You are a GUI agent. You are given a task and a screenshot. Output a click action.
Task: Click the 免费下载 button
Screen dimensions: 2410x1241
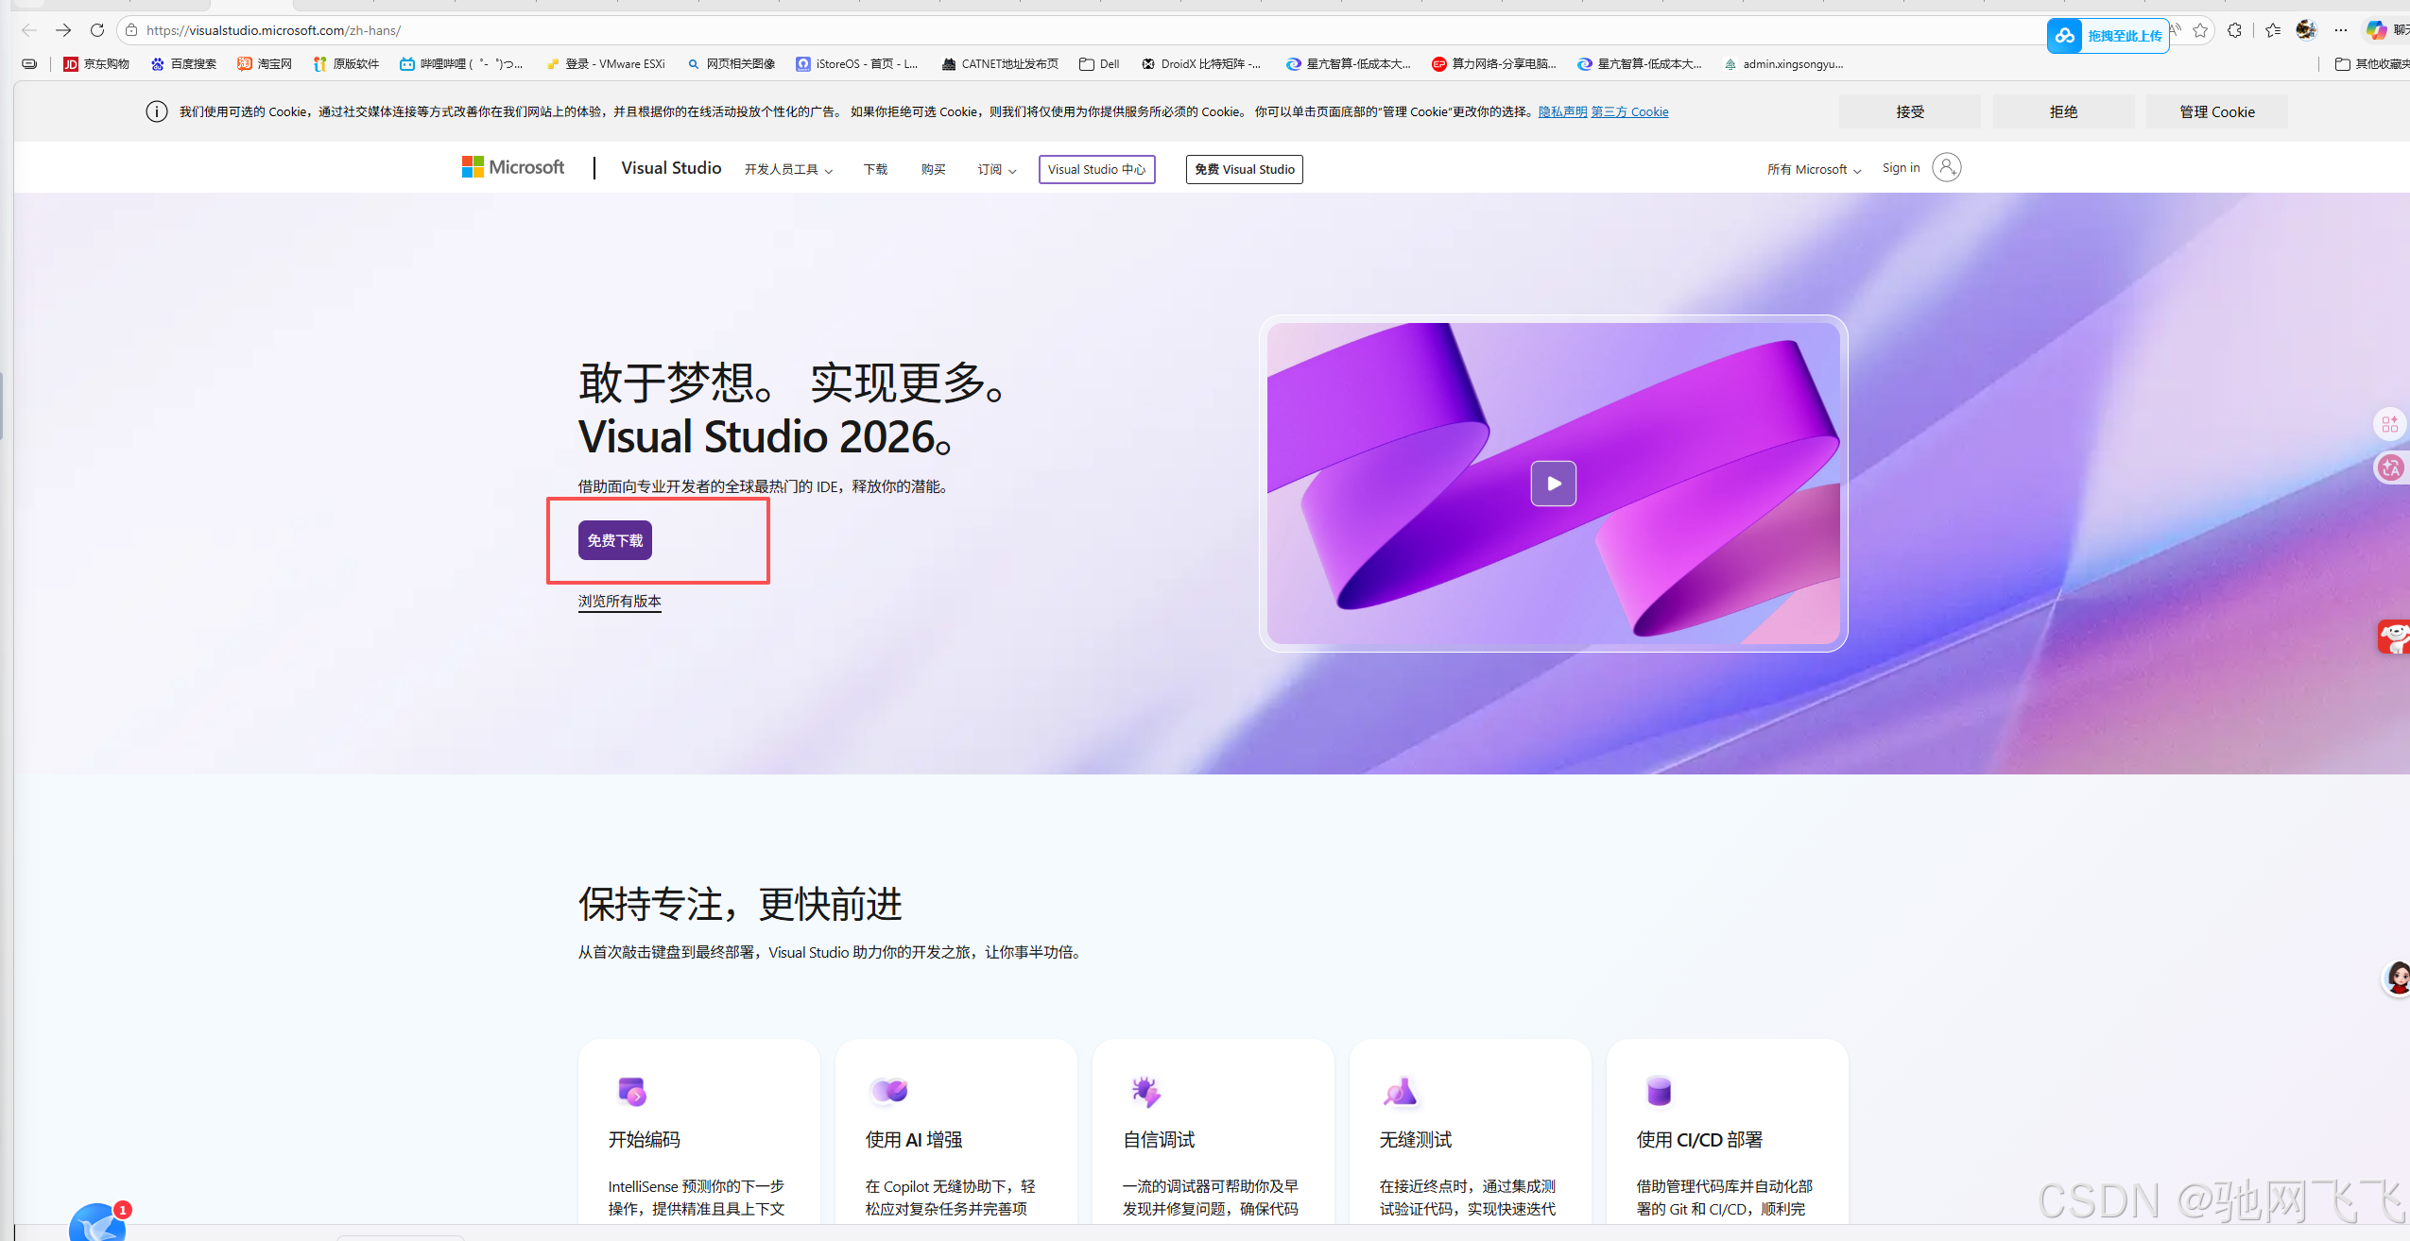click(613, 539)
